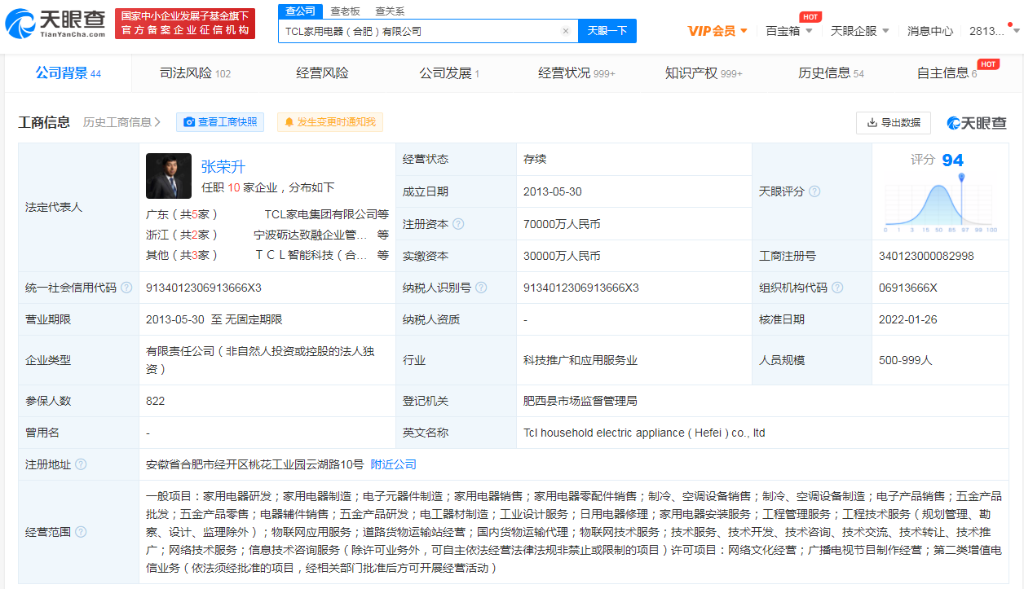This screenshot has height=589, width=1024.
Task: Click the bell icon for change notifications
Action: pyautogui.click(x=289, y=122)
